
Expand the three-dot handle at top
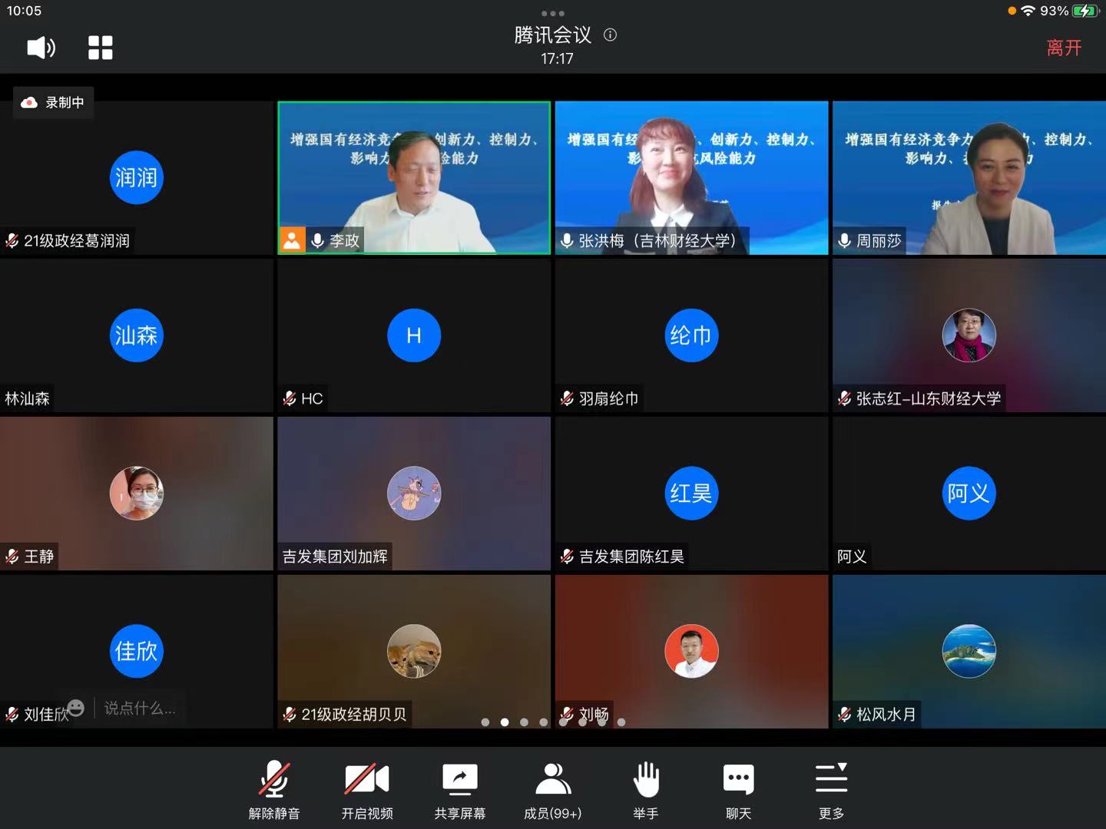pyautogui.click(x=552, y=13)
